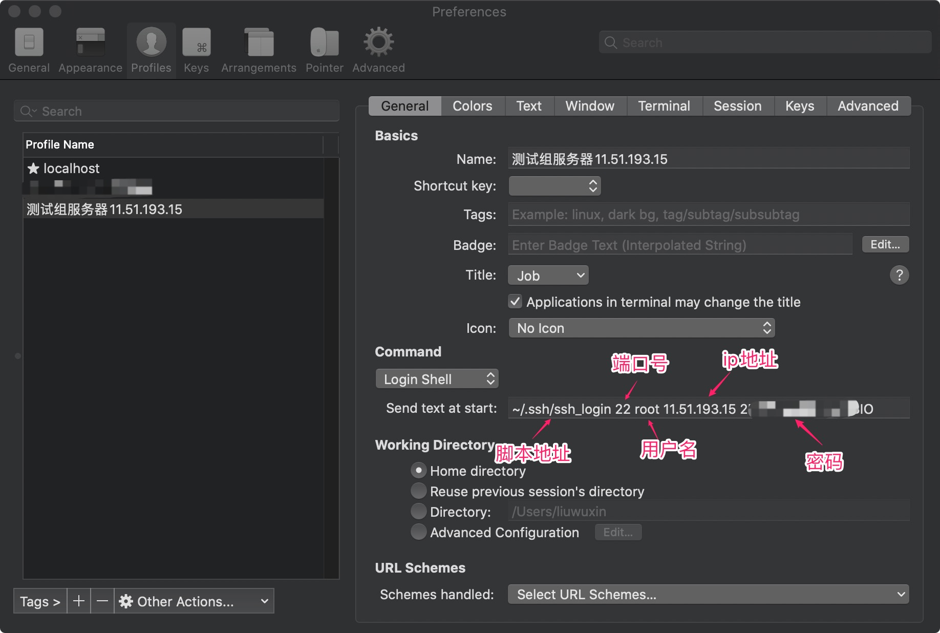The image size is (940, 633).
Task: Switch to the Session tab
Action: pyautogui.click(x=737, y=106)
